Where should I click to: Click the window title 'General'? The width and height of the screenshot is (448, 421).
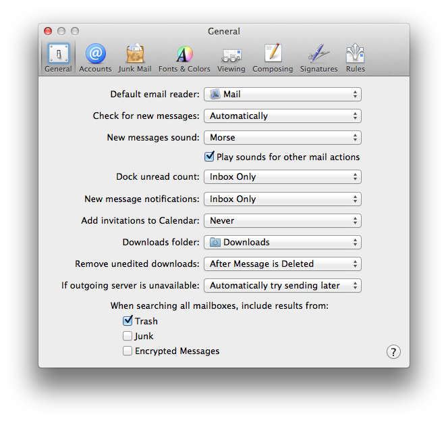224,31
